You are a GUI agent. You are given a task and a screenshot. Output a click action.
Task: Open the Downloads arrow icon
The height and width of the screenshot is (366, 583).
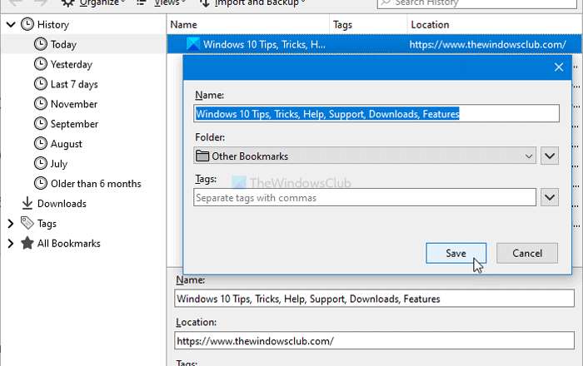(27, 204)
